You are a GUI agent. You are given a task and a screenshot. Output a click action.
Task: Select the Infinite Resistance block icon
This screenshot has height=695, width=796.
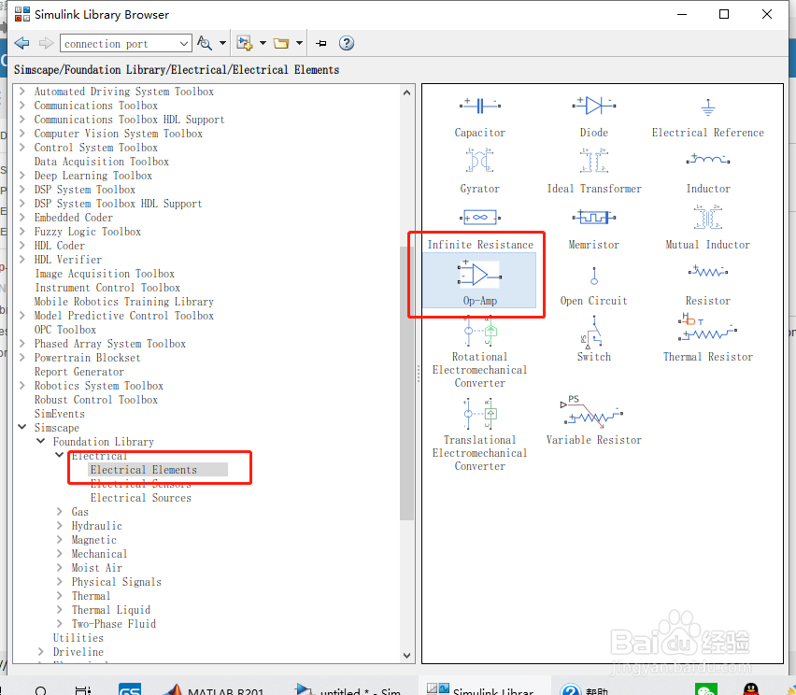pos(479,218)
